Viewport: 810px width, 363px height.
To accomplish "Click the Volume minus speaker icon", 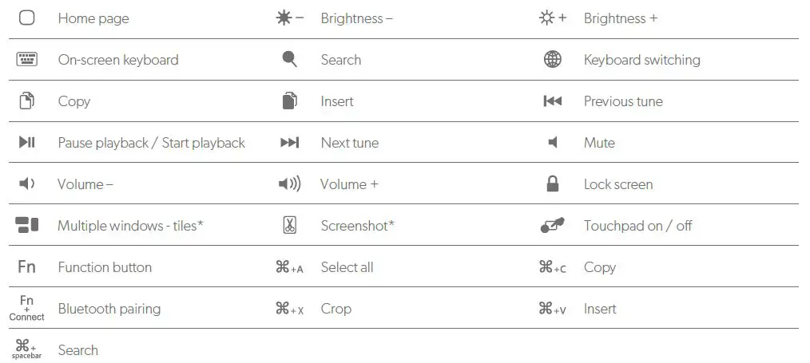I will pyautogui.click(x=26, y=183).
